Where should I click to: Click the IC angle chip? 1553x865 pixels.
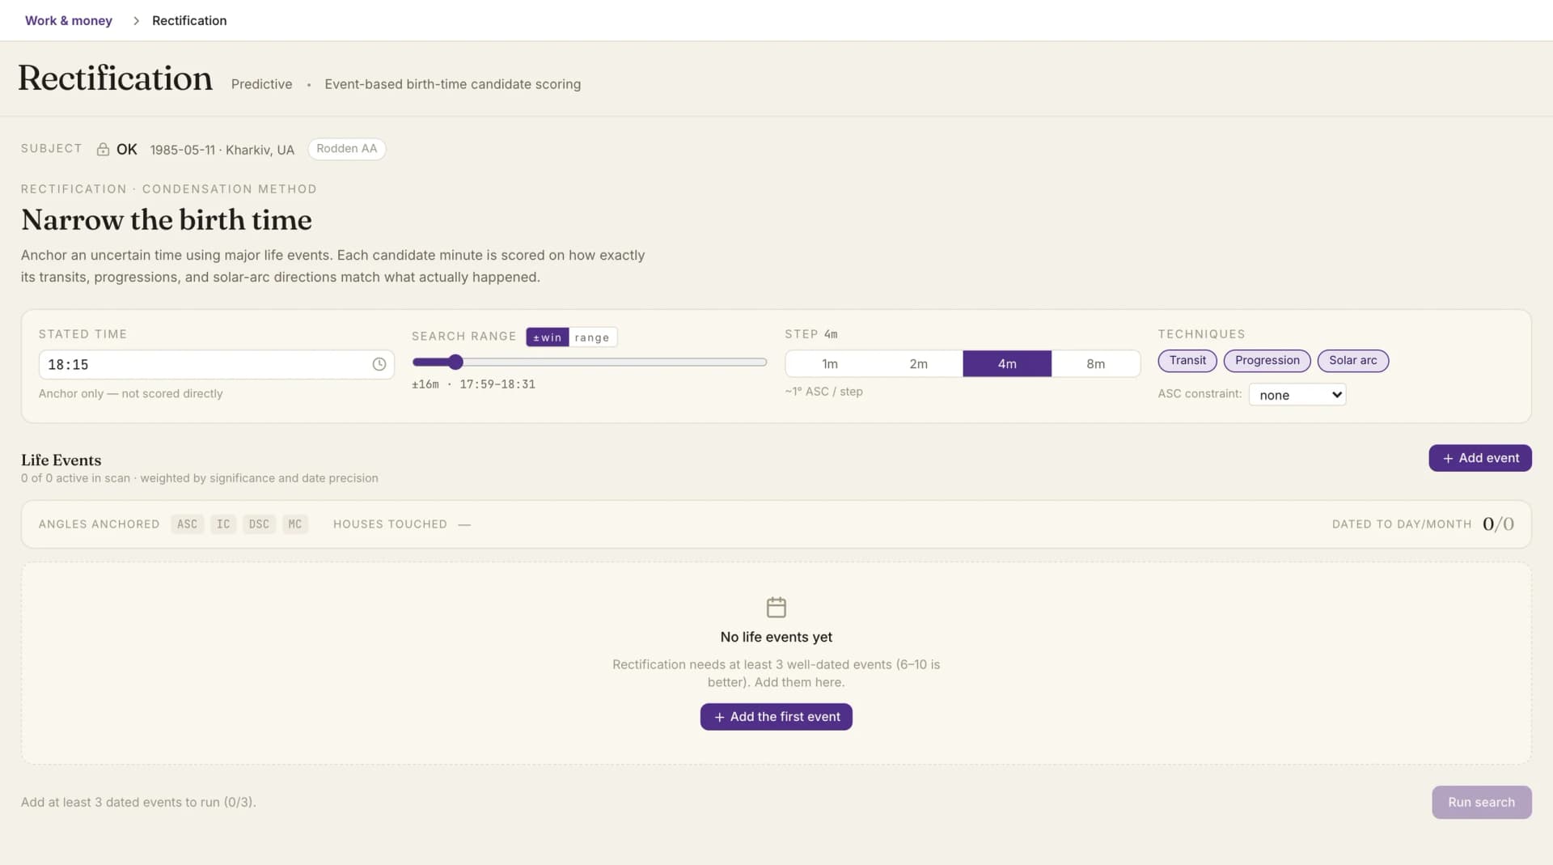223,524
